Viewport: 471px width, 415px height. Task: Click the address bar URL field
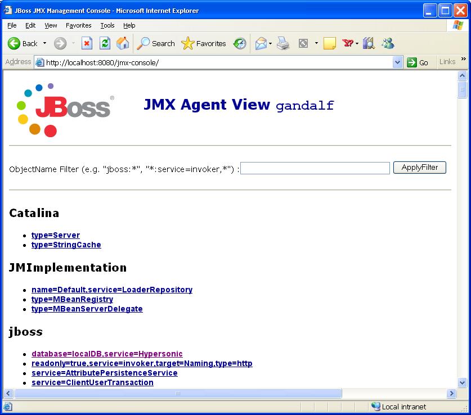coord(218,62)
